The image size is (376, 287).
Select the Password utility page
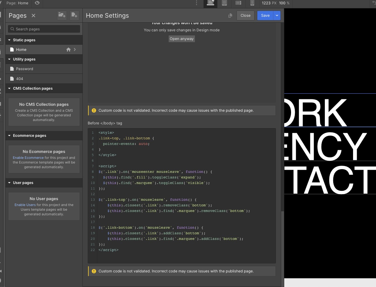coord(44,69)
